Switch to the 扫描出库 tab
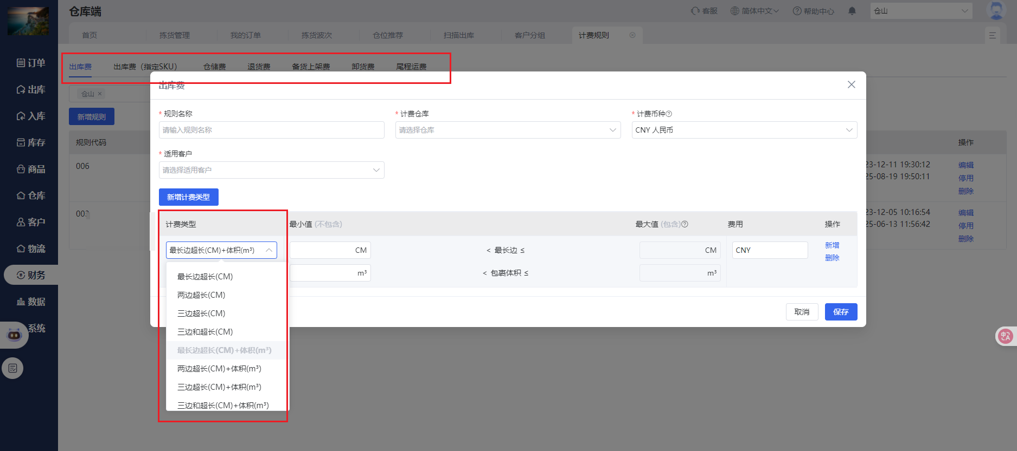 (459, 35)
